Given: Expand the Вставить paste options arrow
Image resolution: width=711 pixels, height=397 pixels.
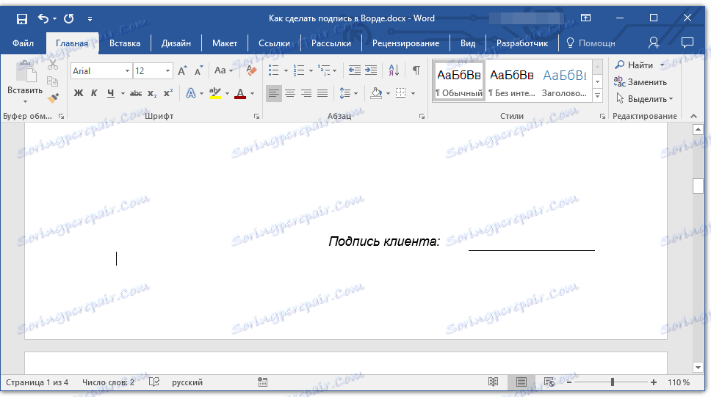Looking at the screenshot, I should pyautogui.click(x=25, y=101).
